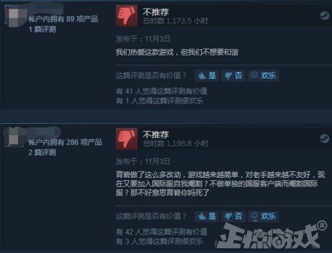This screenshot has width=332, height=253.
Task: Click the red thumbs-down icon on first review
Action: point(127,15)
